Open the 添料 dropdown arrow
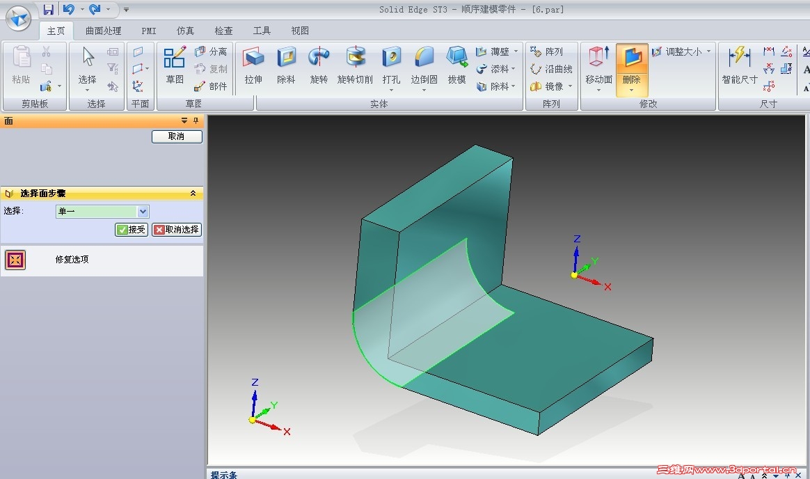The width and height of the screenshot is (810, 479). (x=514, y=69)
